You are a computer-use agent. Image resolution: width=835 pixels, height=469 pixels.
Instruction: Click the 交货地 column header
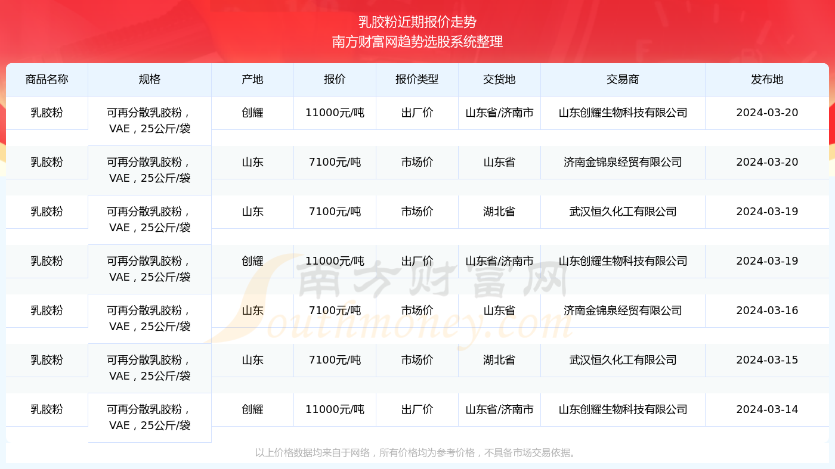(499, 79)
